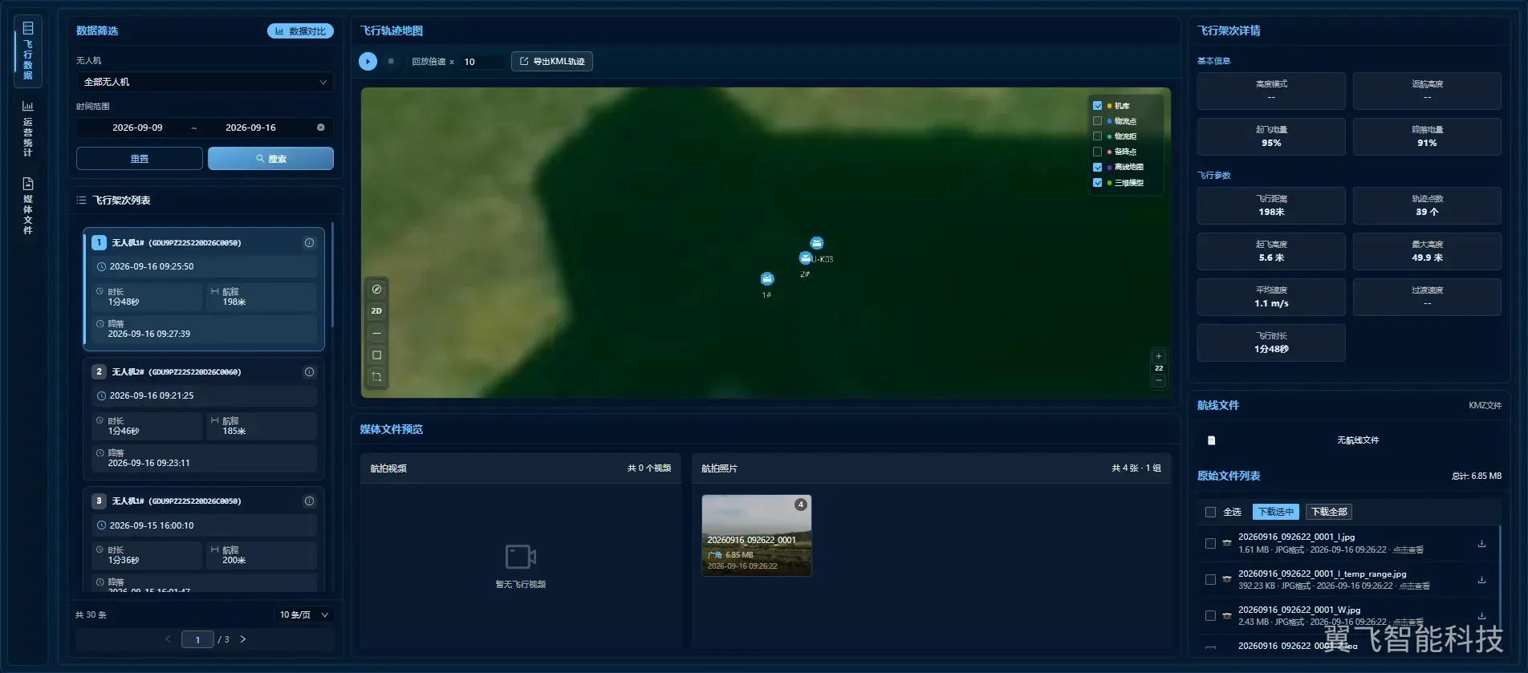Stop the track playback

pos(391,61)
